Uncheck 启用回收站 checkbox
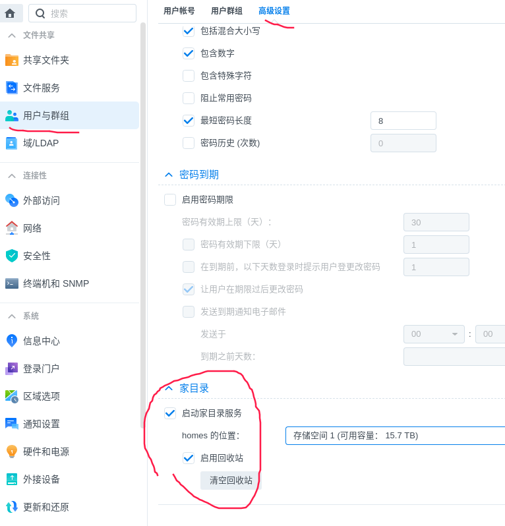Screen dimensions: 505x526 (x=189, y=458)
